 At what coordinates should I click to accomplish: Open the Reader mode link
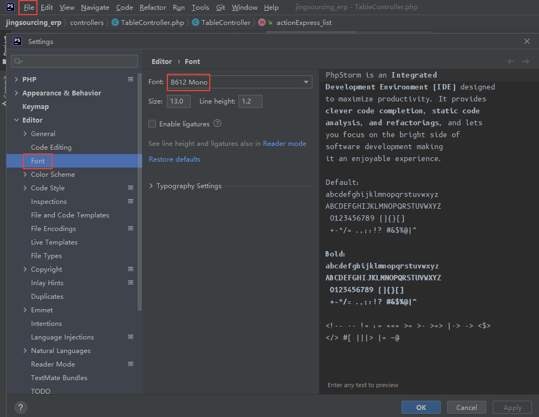pos(284,144)
